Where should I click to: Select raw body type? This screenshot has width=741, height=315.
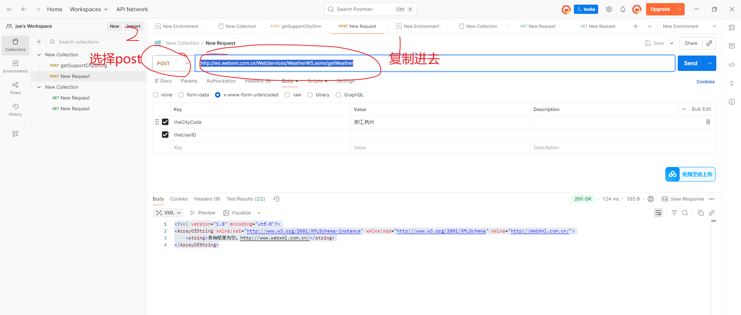(287, 95)
